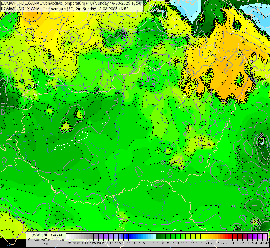This screenshot has width=270, height=248.
Task: Select the white swatch at the legend's left end
Action: click(68, 236)
